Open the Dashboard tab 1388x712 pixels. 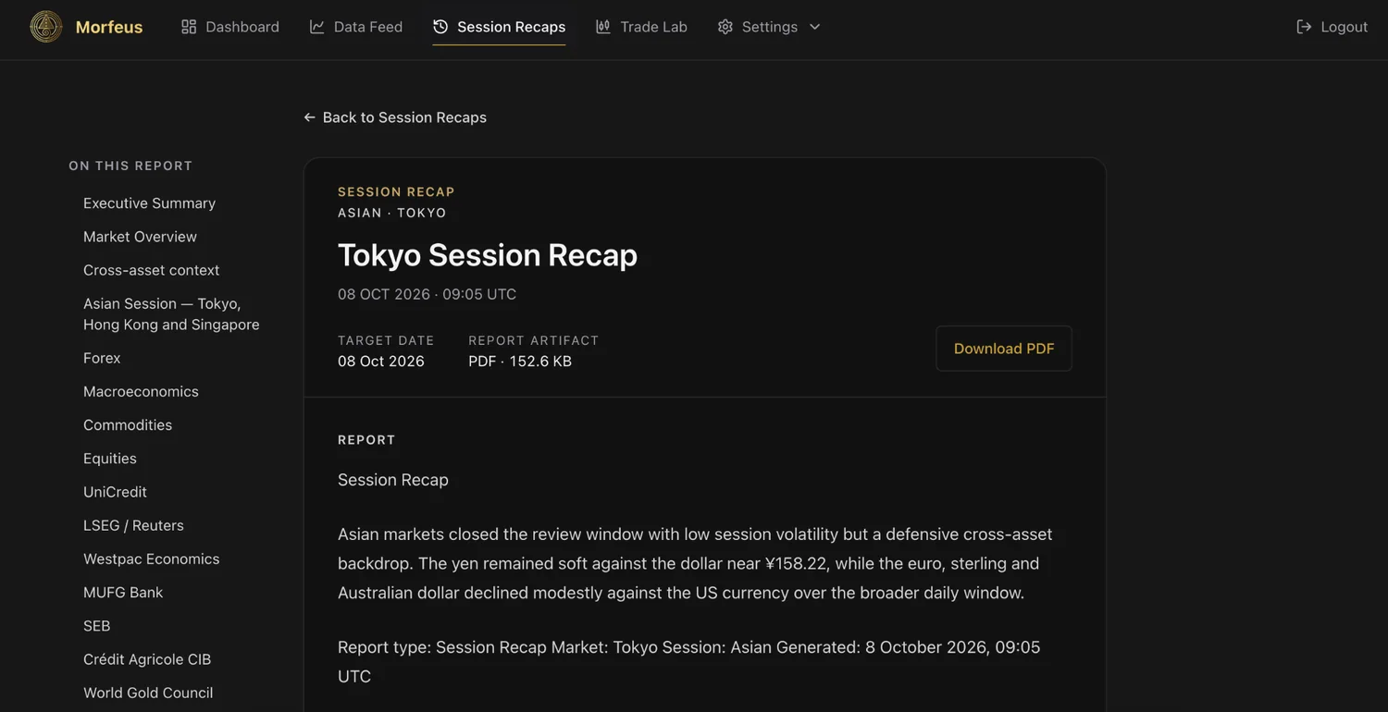pos(230,27)
